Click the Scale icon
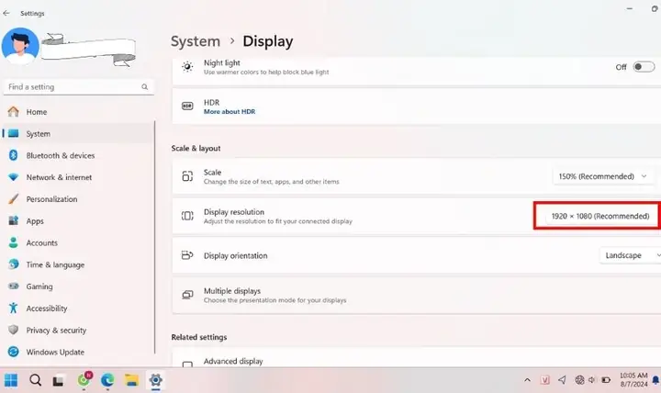The height and width of the screenshot is (393, 661). click(x=187, y=176)
